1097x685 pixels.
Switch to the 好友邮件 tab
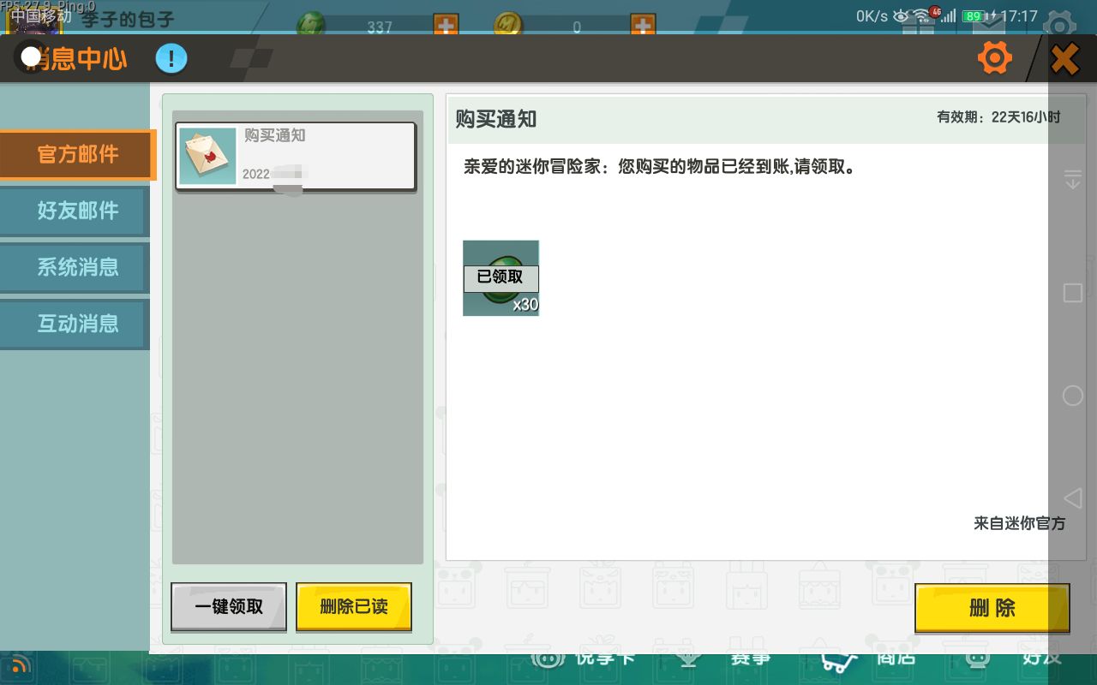[x=75, y=211]
